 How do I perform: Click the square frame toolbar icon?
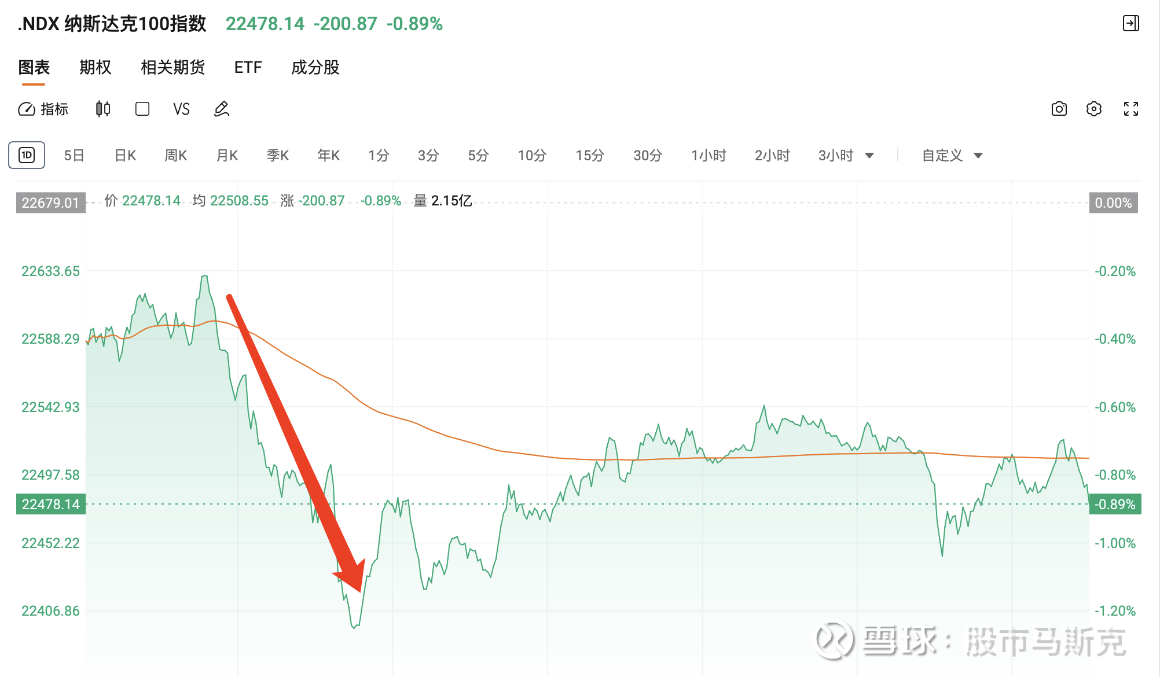142,109
